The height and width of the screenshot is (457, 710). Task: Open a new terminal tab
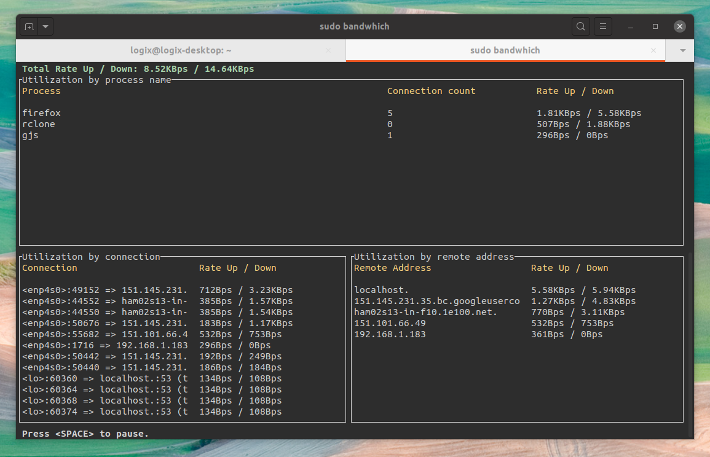click(30, 26)
